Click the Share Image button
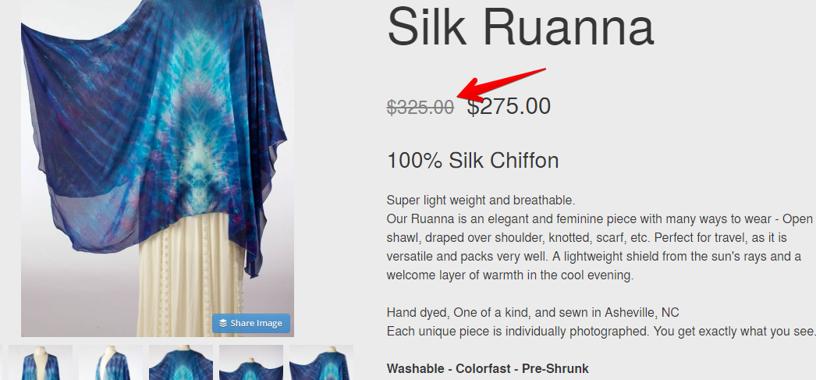The height and width of the screenshot is (380, 816). (x=251, y=323)
